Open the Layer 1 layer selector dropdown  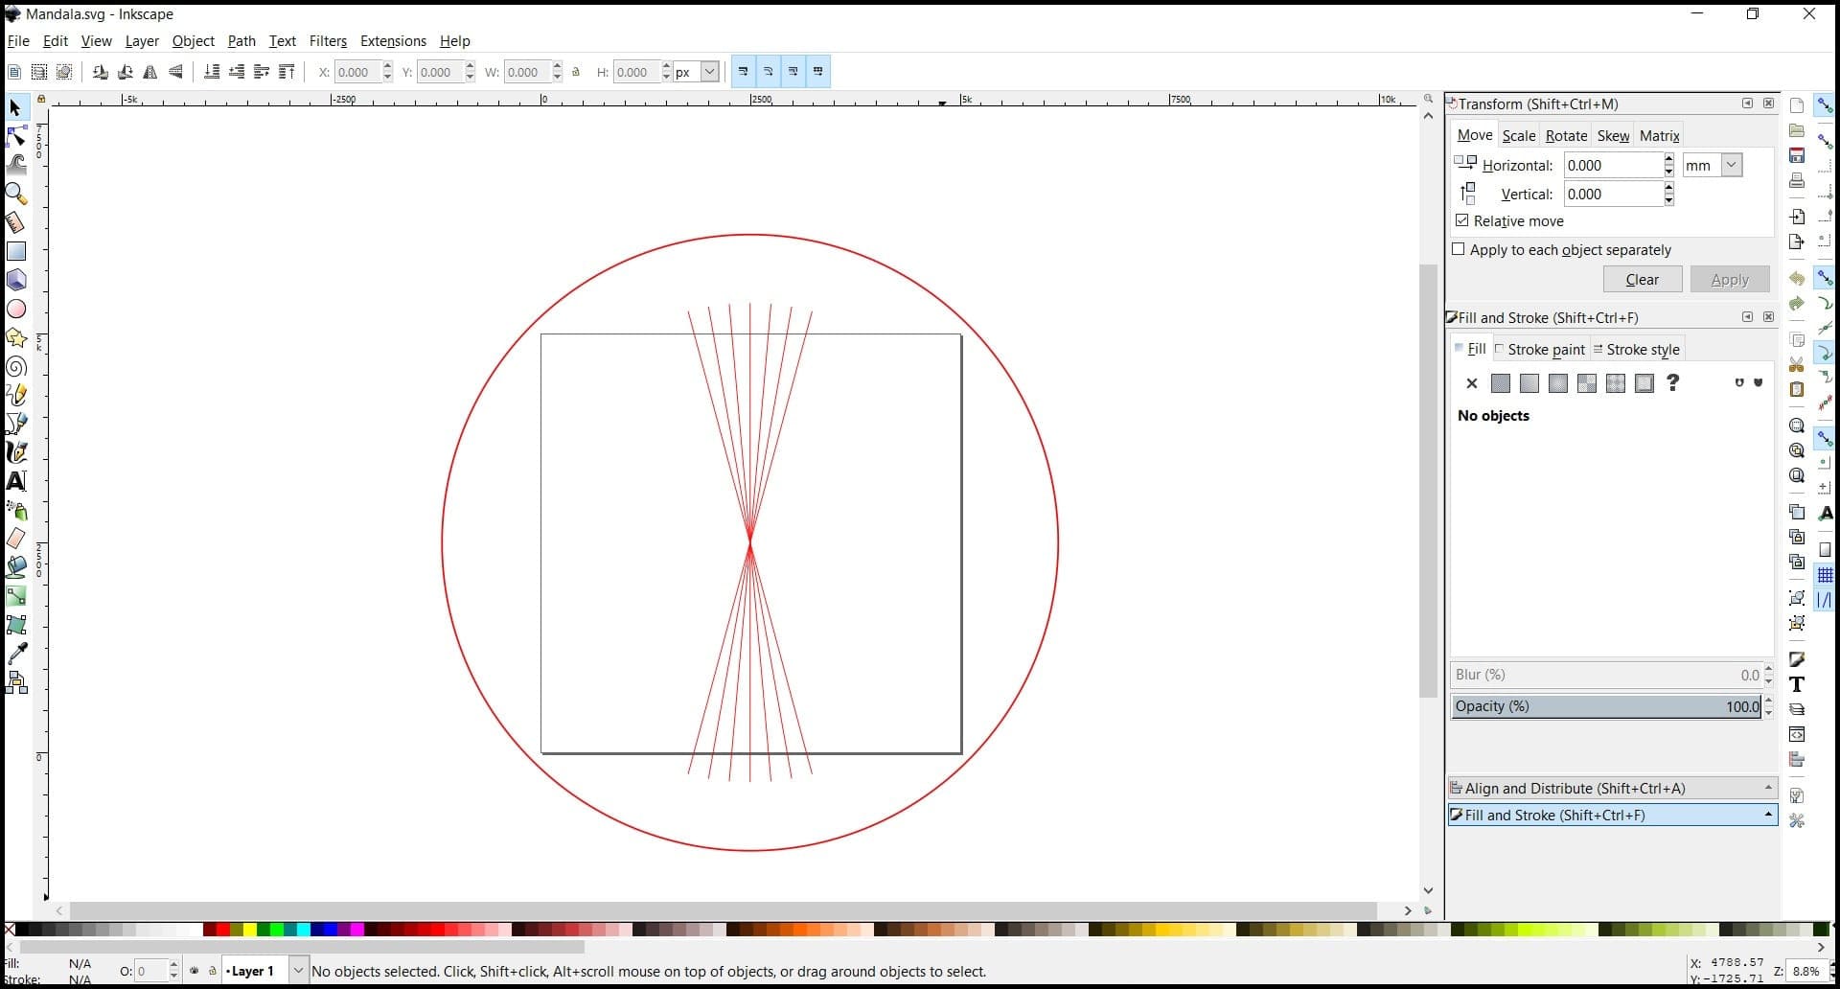298,971
